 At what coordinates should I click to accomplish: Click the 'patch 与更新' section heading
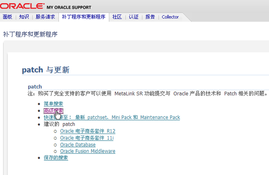tap(45, 70)
